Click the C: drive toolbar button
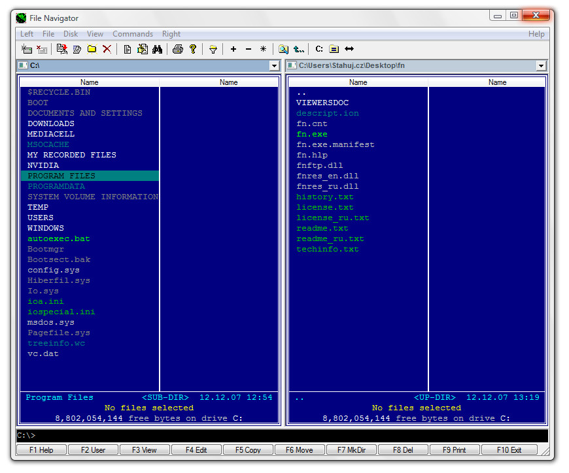 pos(319,49)
